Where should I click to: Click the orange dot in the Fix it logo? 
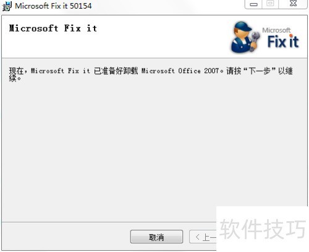tap(291, 36)
